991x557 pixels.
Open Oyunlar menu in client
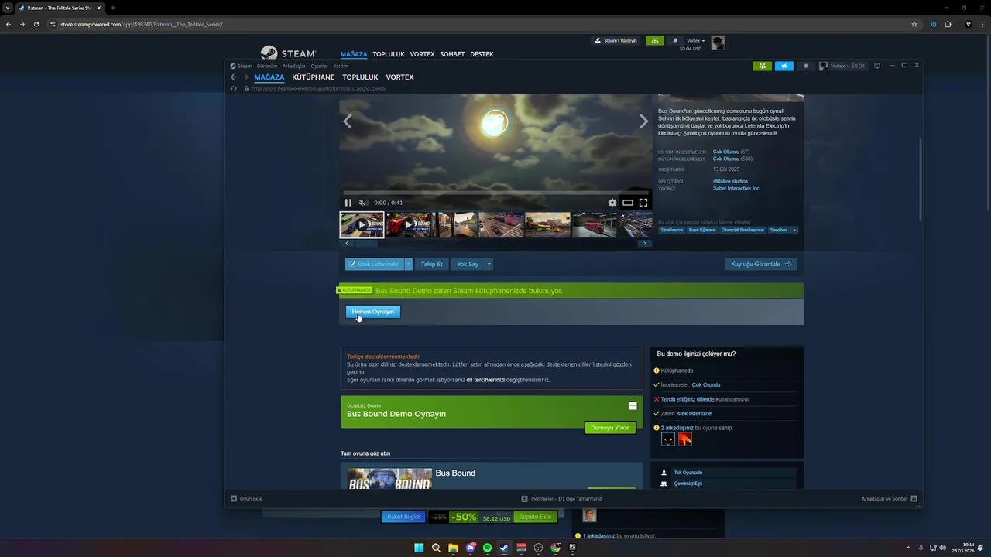click(x=320, y=67)
